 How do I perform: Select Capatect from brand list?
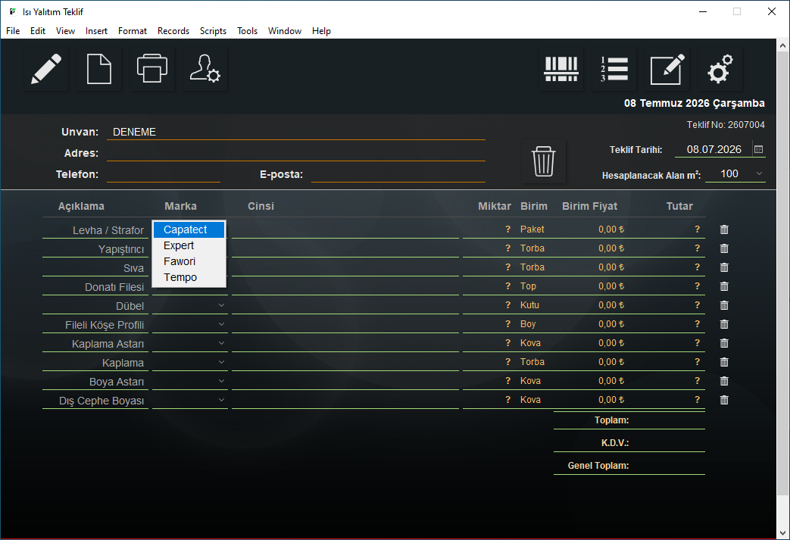pos(189,229)
